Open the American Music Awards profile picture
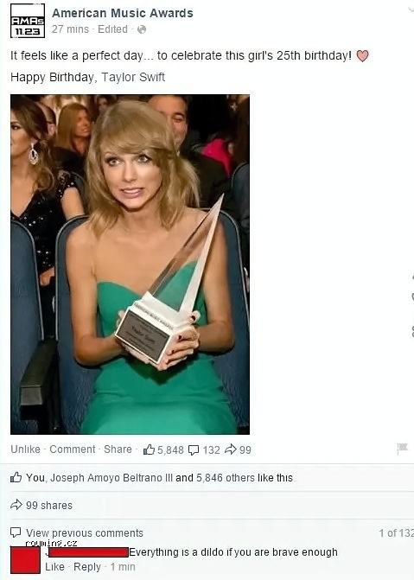 click(28, 21)
